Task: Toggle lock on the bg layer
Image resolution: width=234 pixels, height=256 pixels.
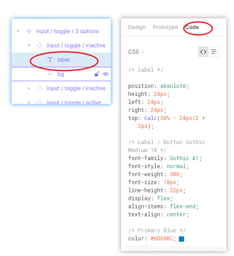Action: coord(97,74)
